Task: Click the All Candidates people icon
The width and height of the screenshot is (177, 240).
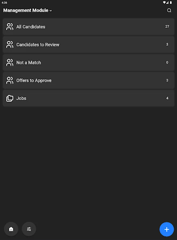Action: tap(10, 27)
